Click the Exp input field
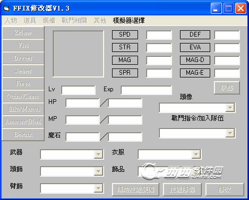This screenshot has width=249, height=200. tap(146, 90)
